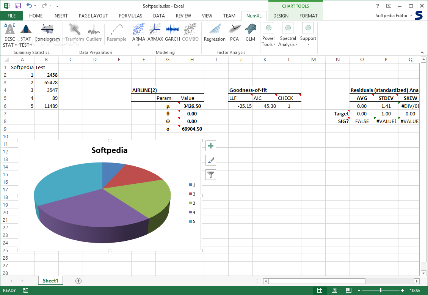Switch to the DATA tab
Image resolution: width=428 pixels, height=295 pixels.
pyautogui.click(x=159, y=16)
